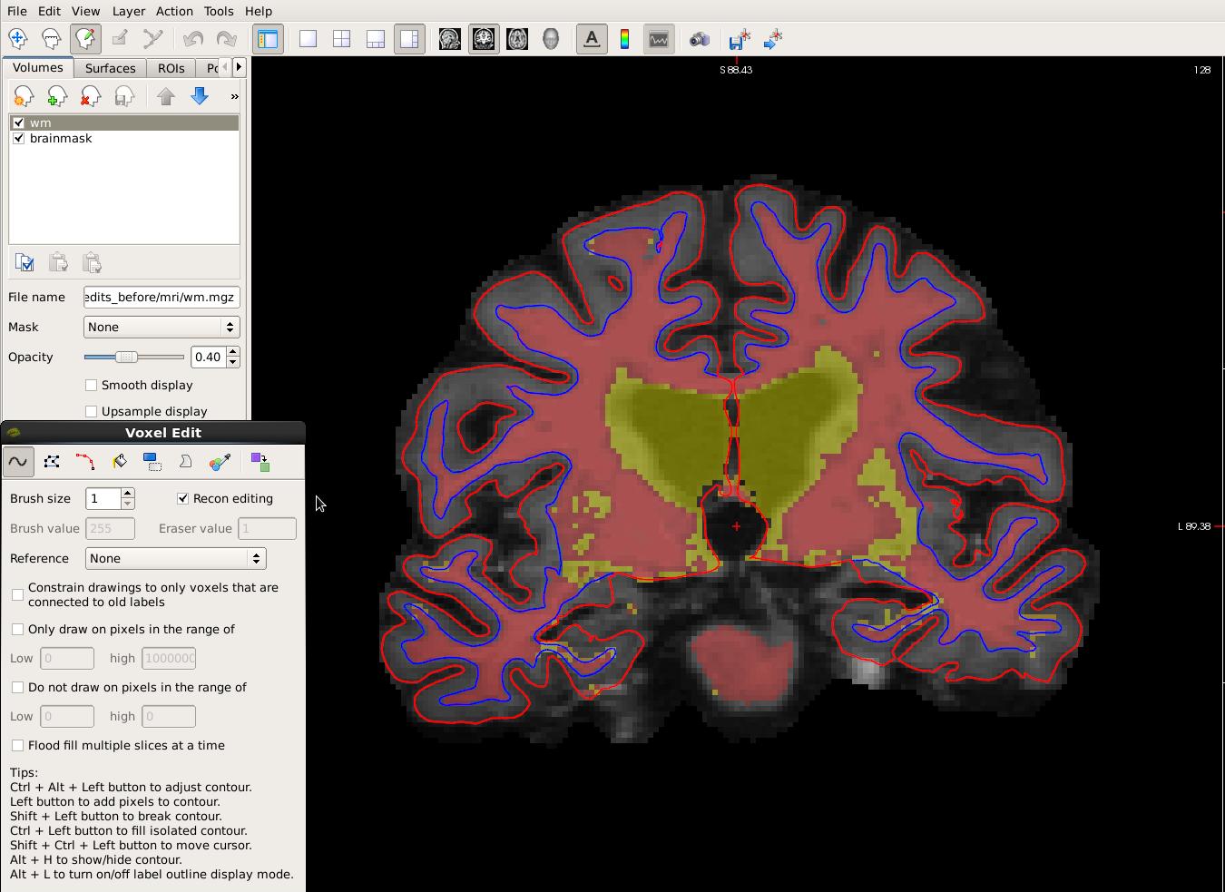Pick the color picker tool in Voxel Edit
The width and height of the screenshot is (1225, 892).
pyautogui.click(x=220, y=462)
